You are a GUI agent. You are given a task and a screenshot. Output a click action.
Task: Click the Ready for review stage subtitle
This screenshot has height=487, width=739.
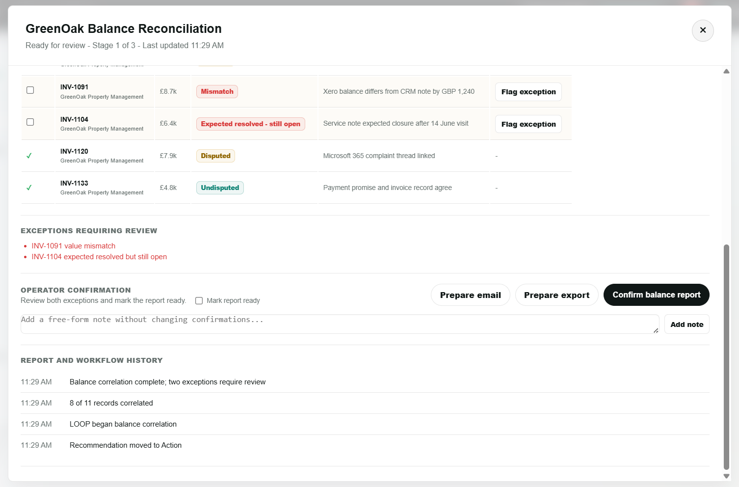tap(125, 45)
